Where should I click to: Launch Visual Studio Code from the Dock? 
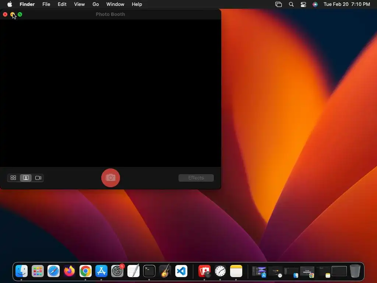coord(181,271)
